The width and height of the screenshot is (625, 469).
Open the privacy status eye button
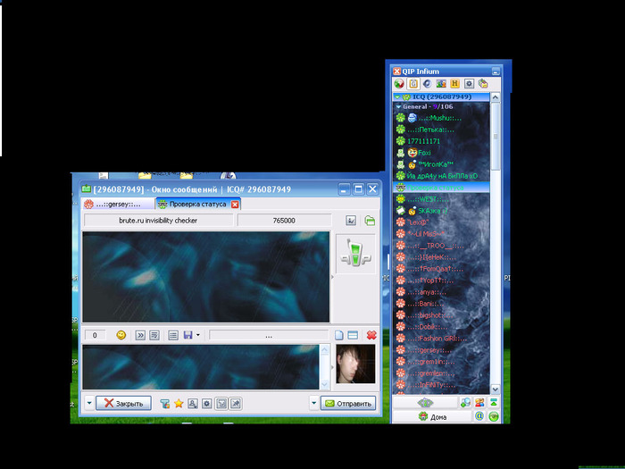(425, 403)
